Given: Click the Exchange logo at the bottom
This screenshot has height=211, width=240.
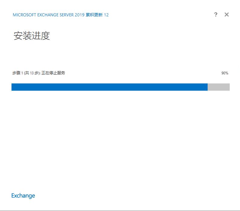Looking at the screenshot, I should coord(23,196).
